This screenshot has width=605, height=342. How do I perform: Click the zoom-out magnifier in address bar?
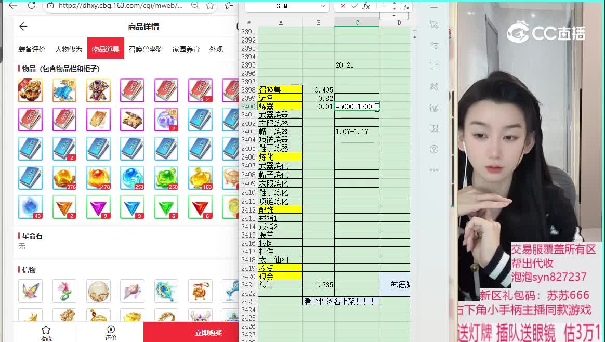pos(195,5)
